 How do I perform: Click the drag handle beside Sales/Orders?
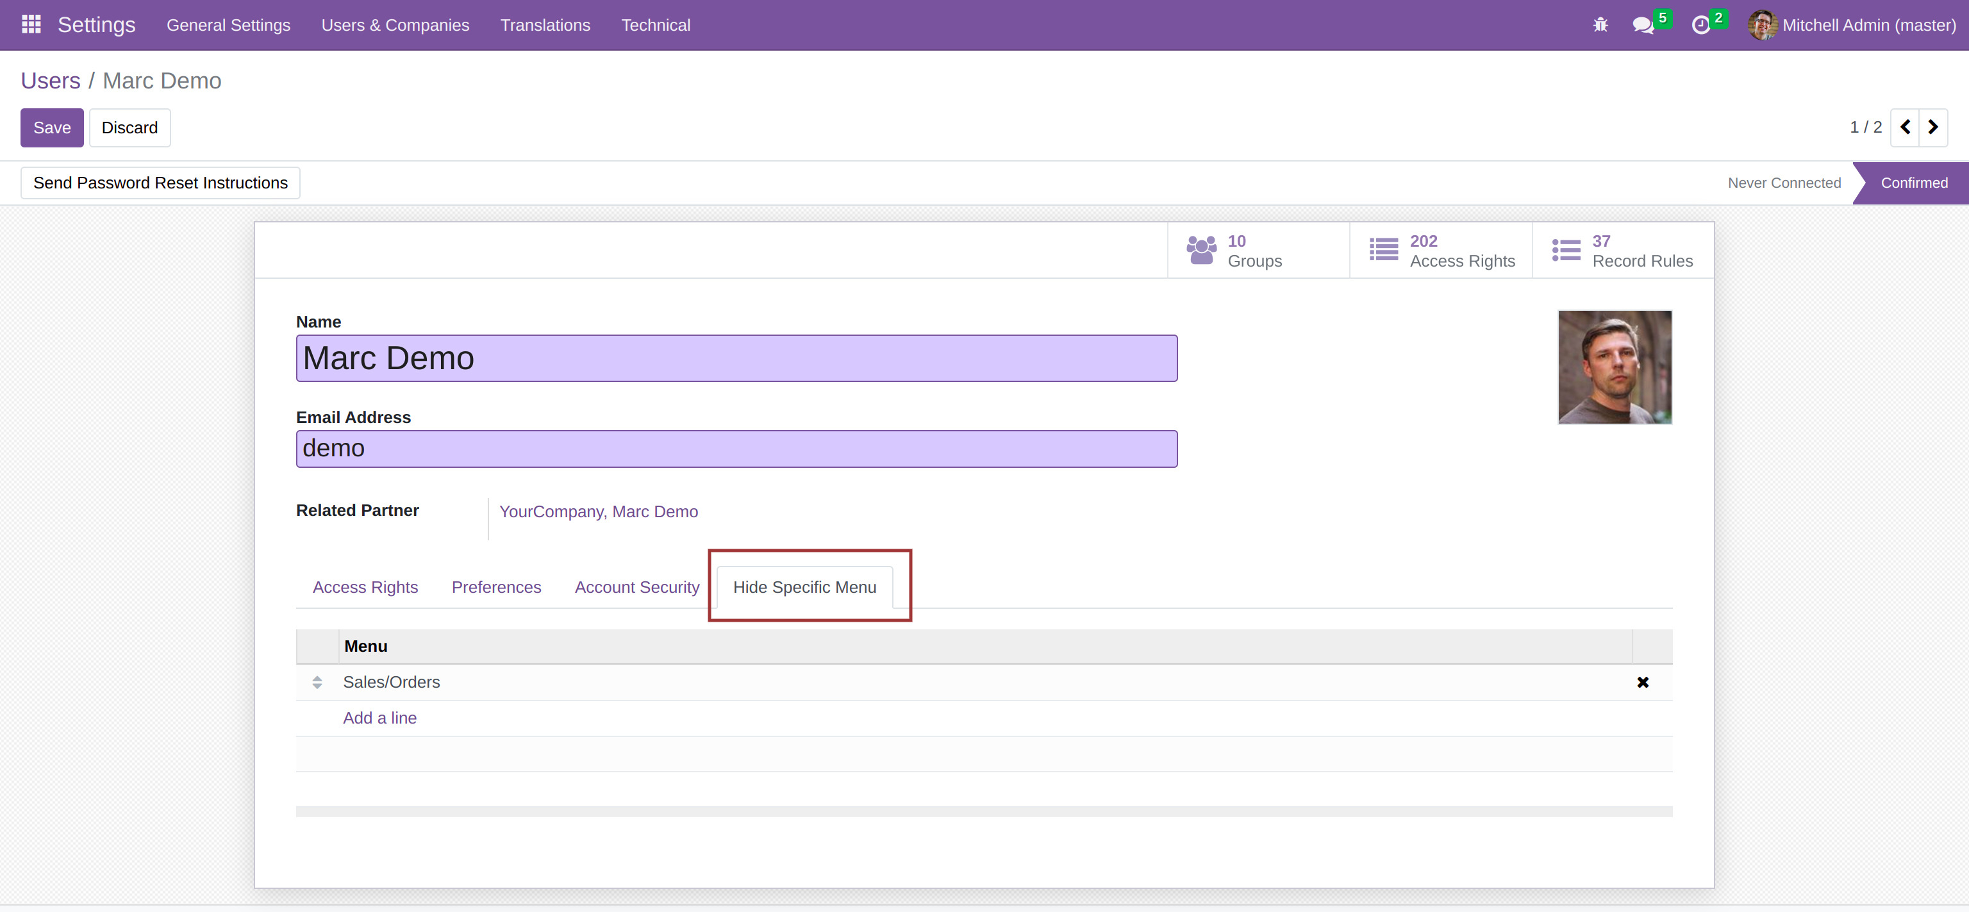coord(317,682)
